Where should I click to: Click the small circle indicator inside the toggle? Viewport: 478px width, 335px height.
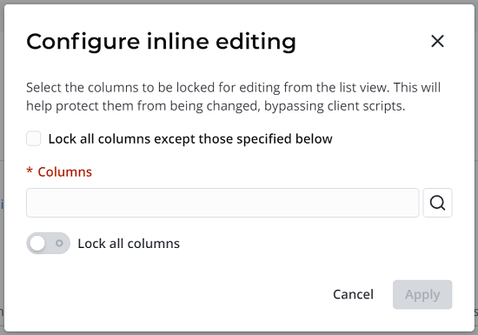(x=59, y=243)
